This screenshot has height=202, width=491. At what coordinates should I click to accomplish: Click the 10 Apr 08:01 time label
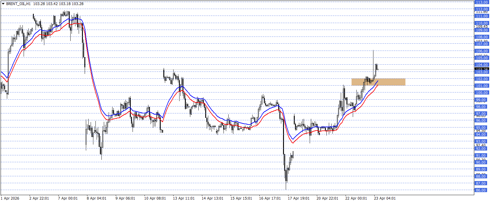155,198
